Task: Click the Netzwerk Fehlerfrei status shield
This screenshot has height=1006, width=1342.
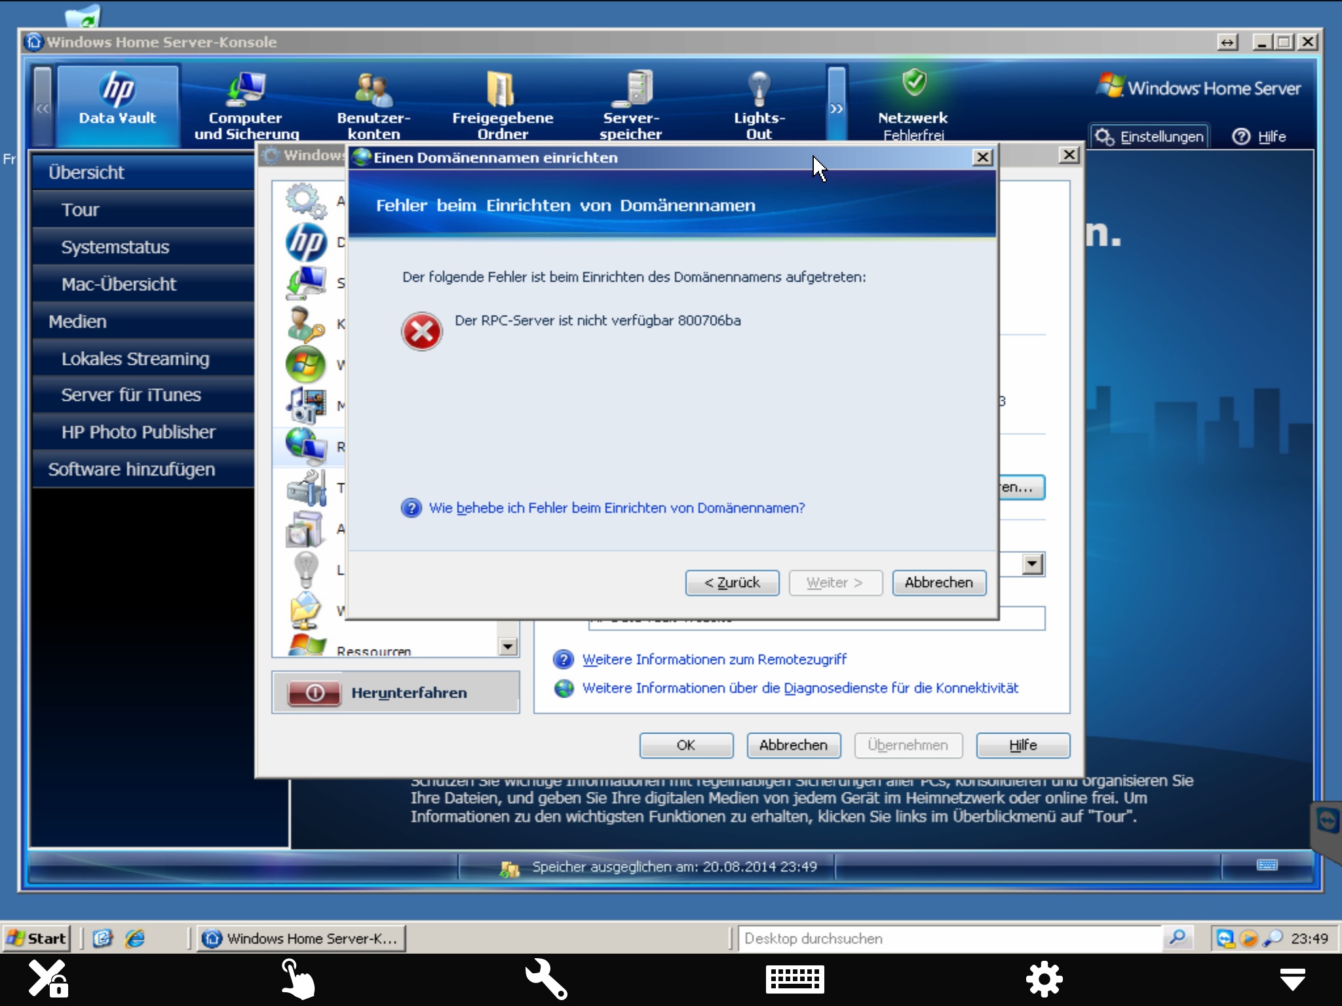Action: tap(913, 84)
